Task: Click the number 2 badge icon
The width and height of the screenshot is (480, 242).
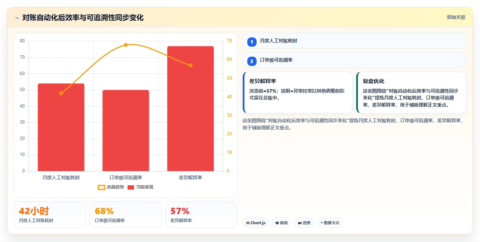Action: click(252, 61)
